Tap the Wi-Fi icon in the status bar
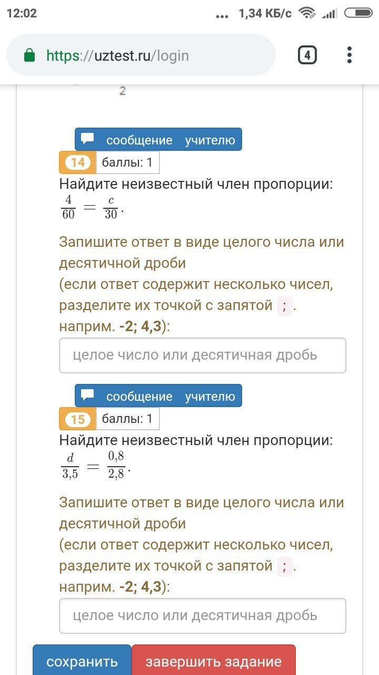 pos(306,13)
